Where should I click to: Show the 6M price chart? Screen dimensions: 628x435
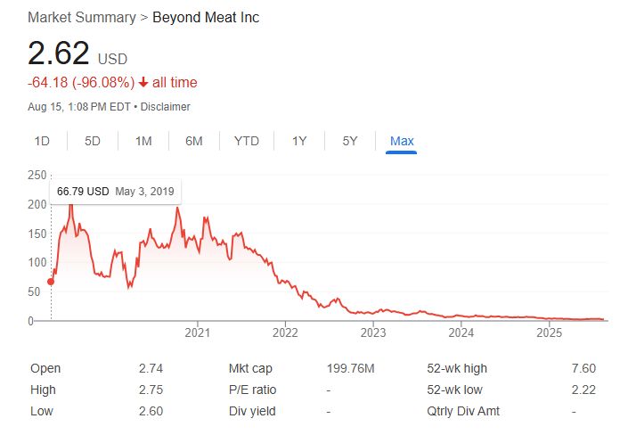194,141
